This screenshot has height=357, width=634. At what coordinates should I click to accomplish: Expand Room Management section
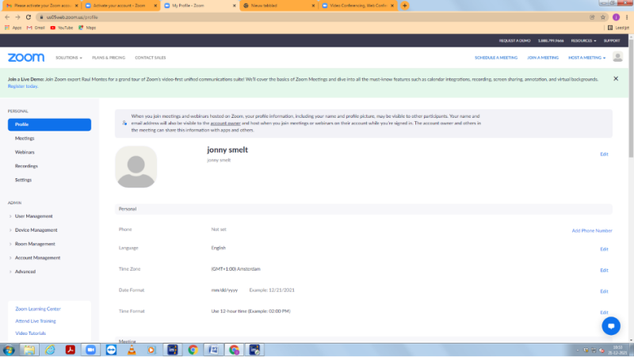35,244
